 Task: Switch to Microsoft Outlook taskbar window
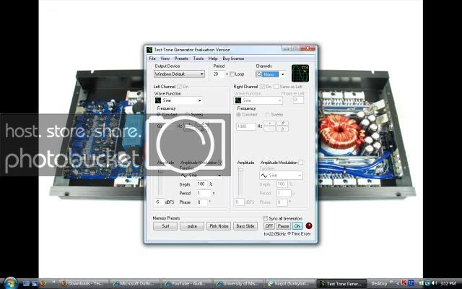coord(136,284)
